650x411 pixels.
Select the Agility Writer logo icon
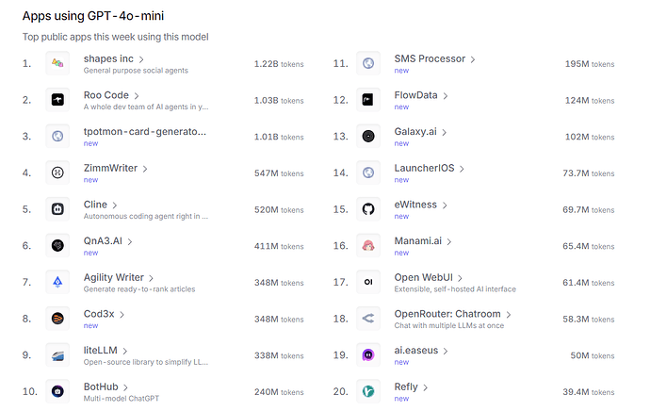tap(57, 282)
